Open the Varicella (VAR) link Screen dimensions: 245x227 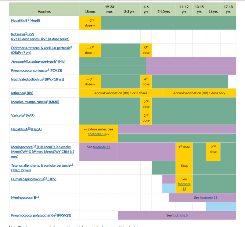[23, 116]
